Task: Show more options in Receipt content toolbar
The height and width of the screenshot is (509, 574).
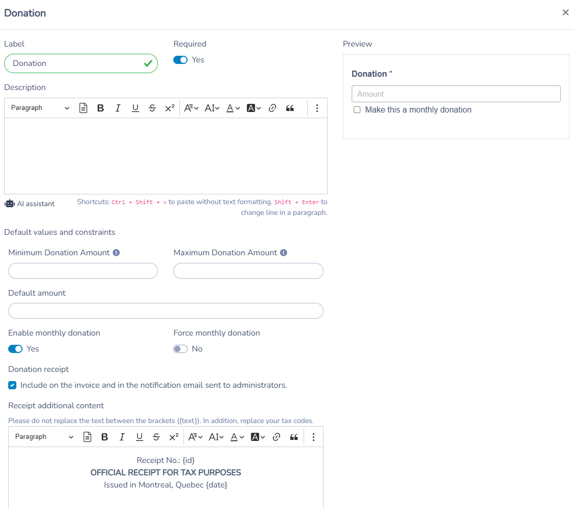Action: [x=313, y=437]
